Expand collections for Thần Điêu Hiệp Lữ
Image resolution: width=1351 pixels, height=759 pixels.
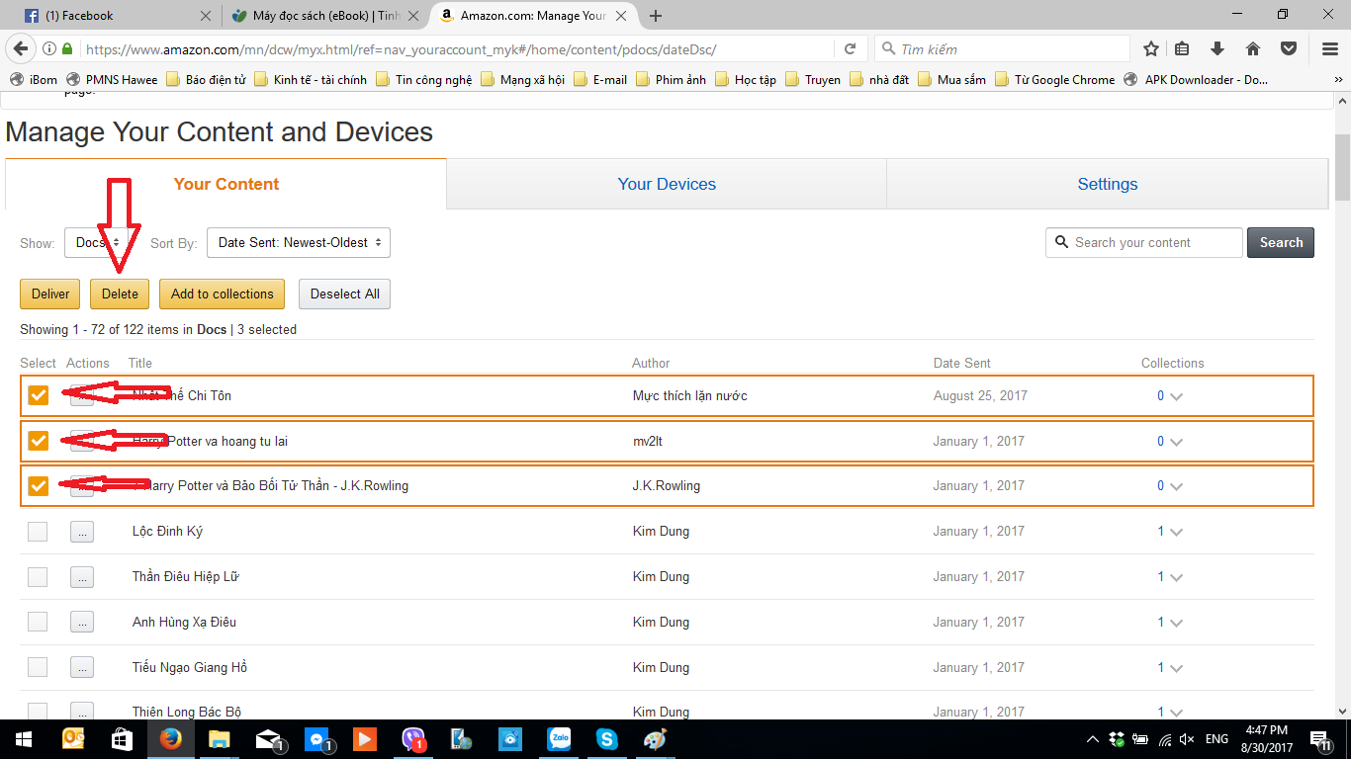1176,577
